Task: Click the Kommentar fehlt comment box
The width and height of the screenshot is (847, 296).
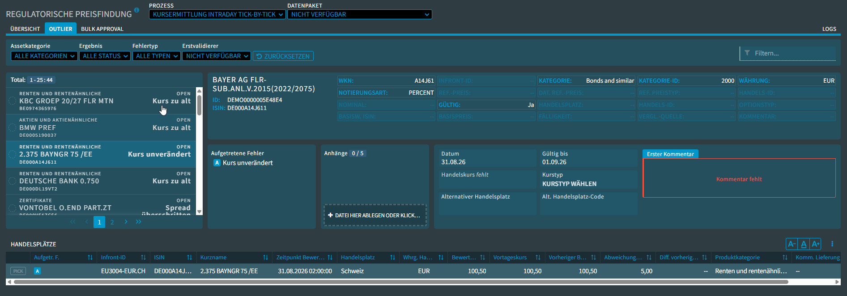Action: click(x=739, y=178)
